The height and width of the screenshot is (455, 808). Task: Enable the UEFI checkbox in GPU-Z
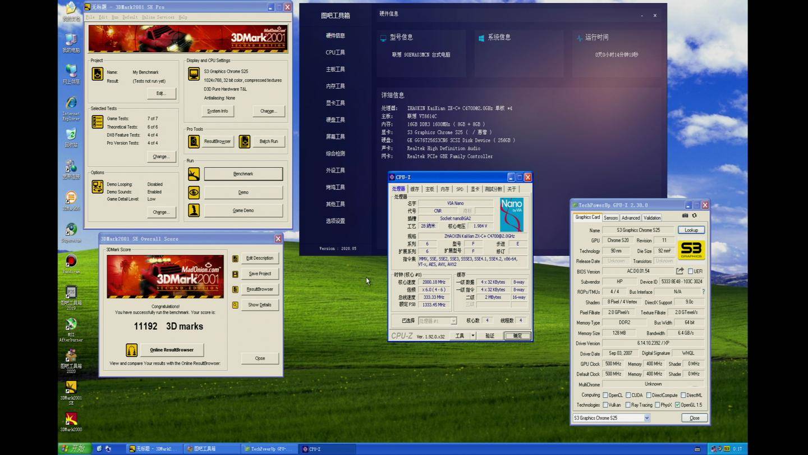coord(691,271)
